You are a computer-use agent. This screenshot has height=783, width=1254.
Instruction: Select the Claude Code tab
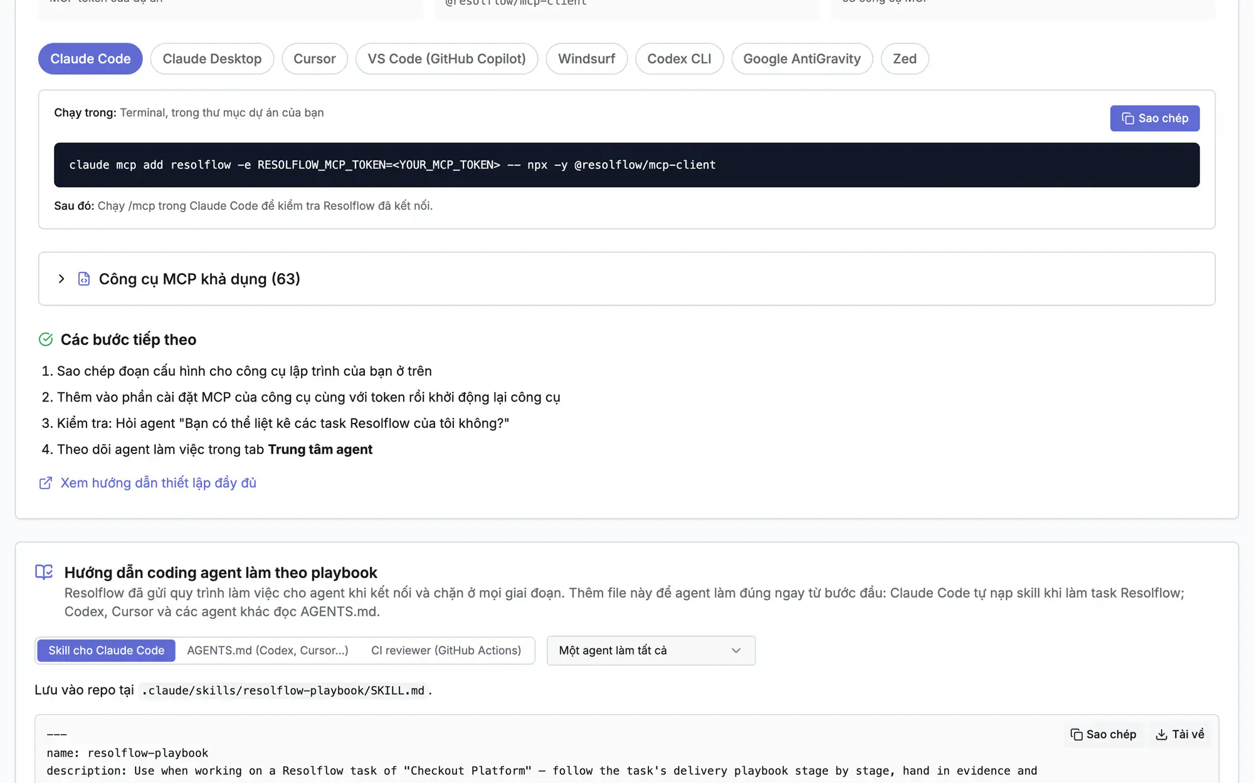pos(90,59)
